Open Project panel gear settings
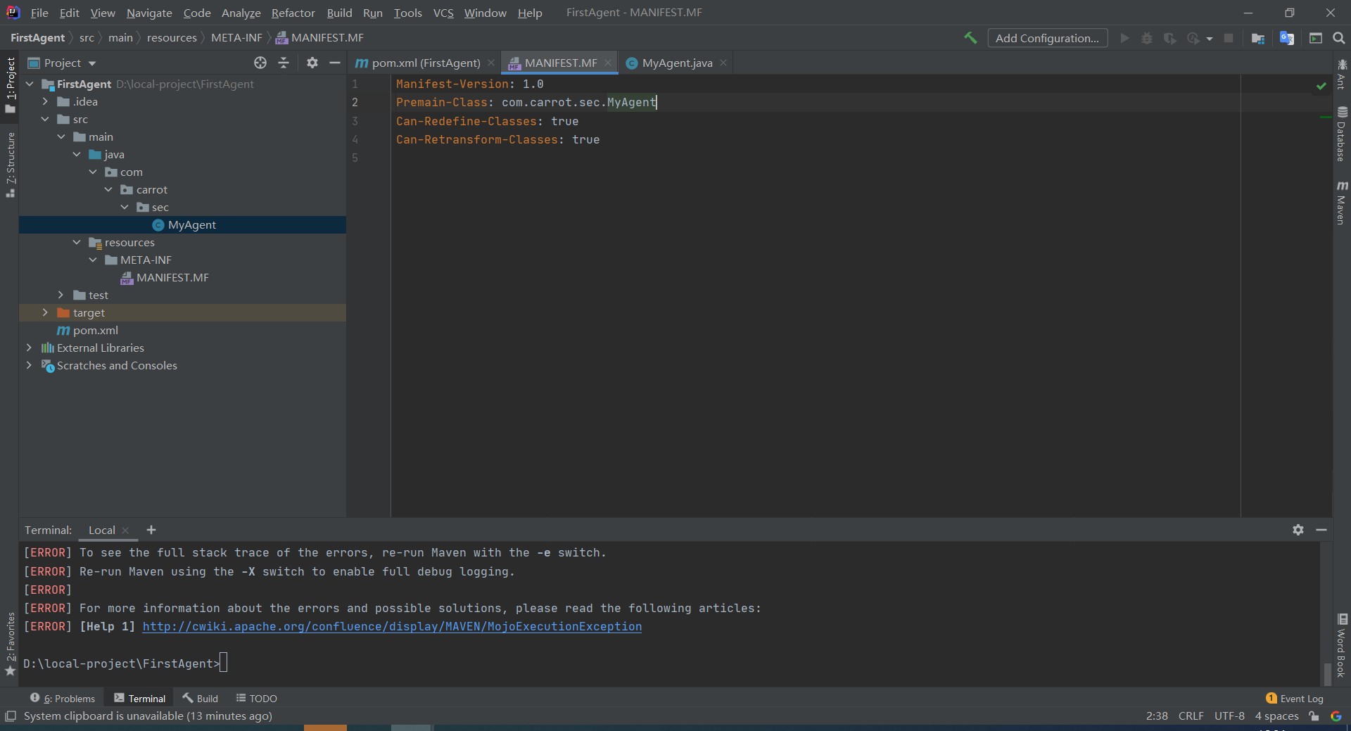 [x=312, y=63]
